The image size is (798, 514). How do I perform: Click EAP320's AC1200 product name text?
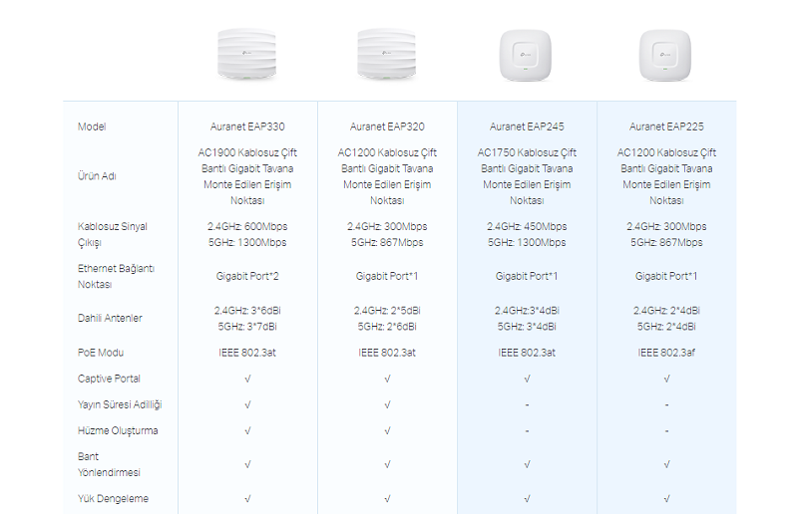tap(387, 176)
